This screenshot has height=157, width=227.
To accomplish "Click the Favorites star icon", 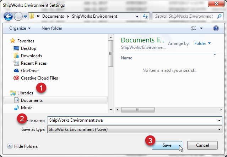I will pyautogui.click(x=13, y=41).
